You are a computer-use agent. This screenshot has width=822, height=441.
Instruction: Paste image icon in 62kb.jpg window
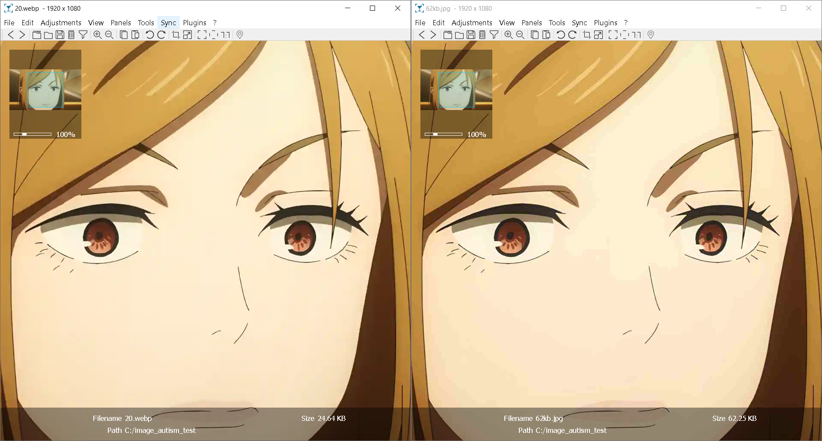[x=546, y=35]
